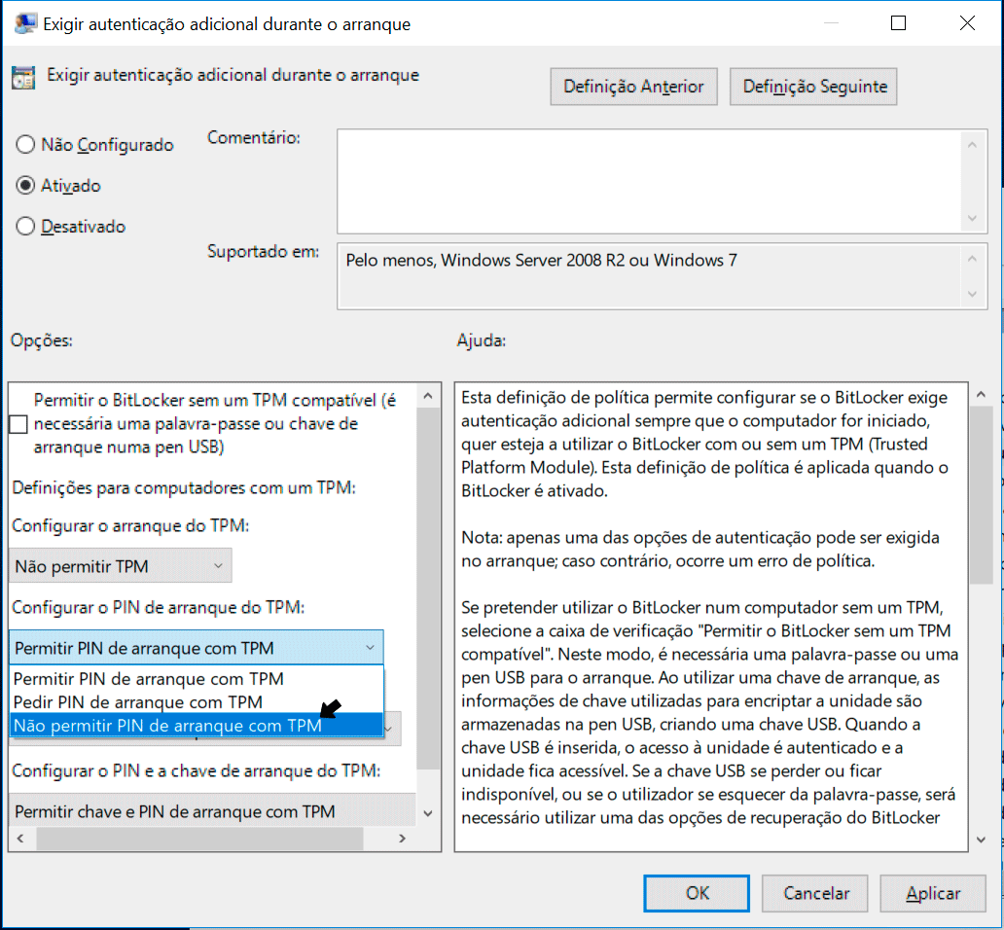Go to Definição Anterior
Image resolution: width=1004 pixels, height=930 pixels.
pos(633,87)
